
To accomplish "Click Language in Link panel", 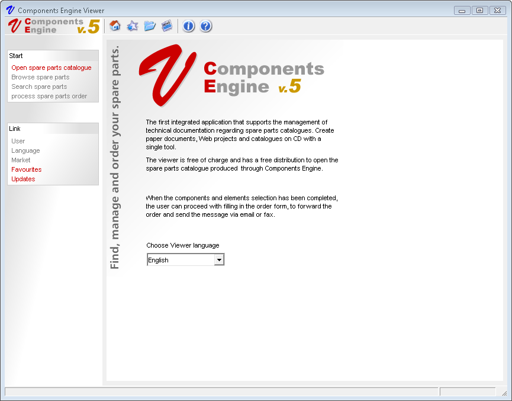I will [25, 150].
